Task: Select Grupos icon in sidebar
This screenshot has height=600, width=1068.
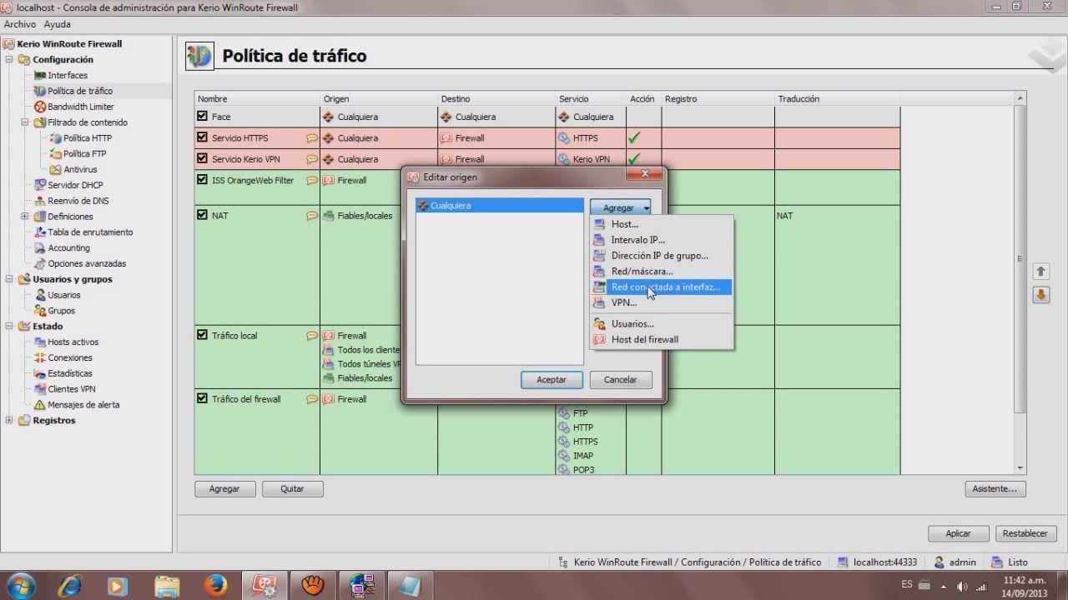Action: pyautogui.click(x=40, y=311)
